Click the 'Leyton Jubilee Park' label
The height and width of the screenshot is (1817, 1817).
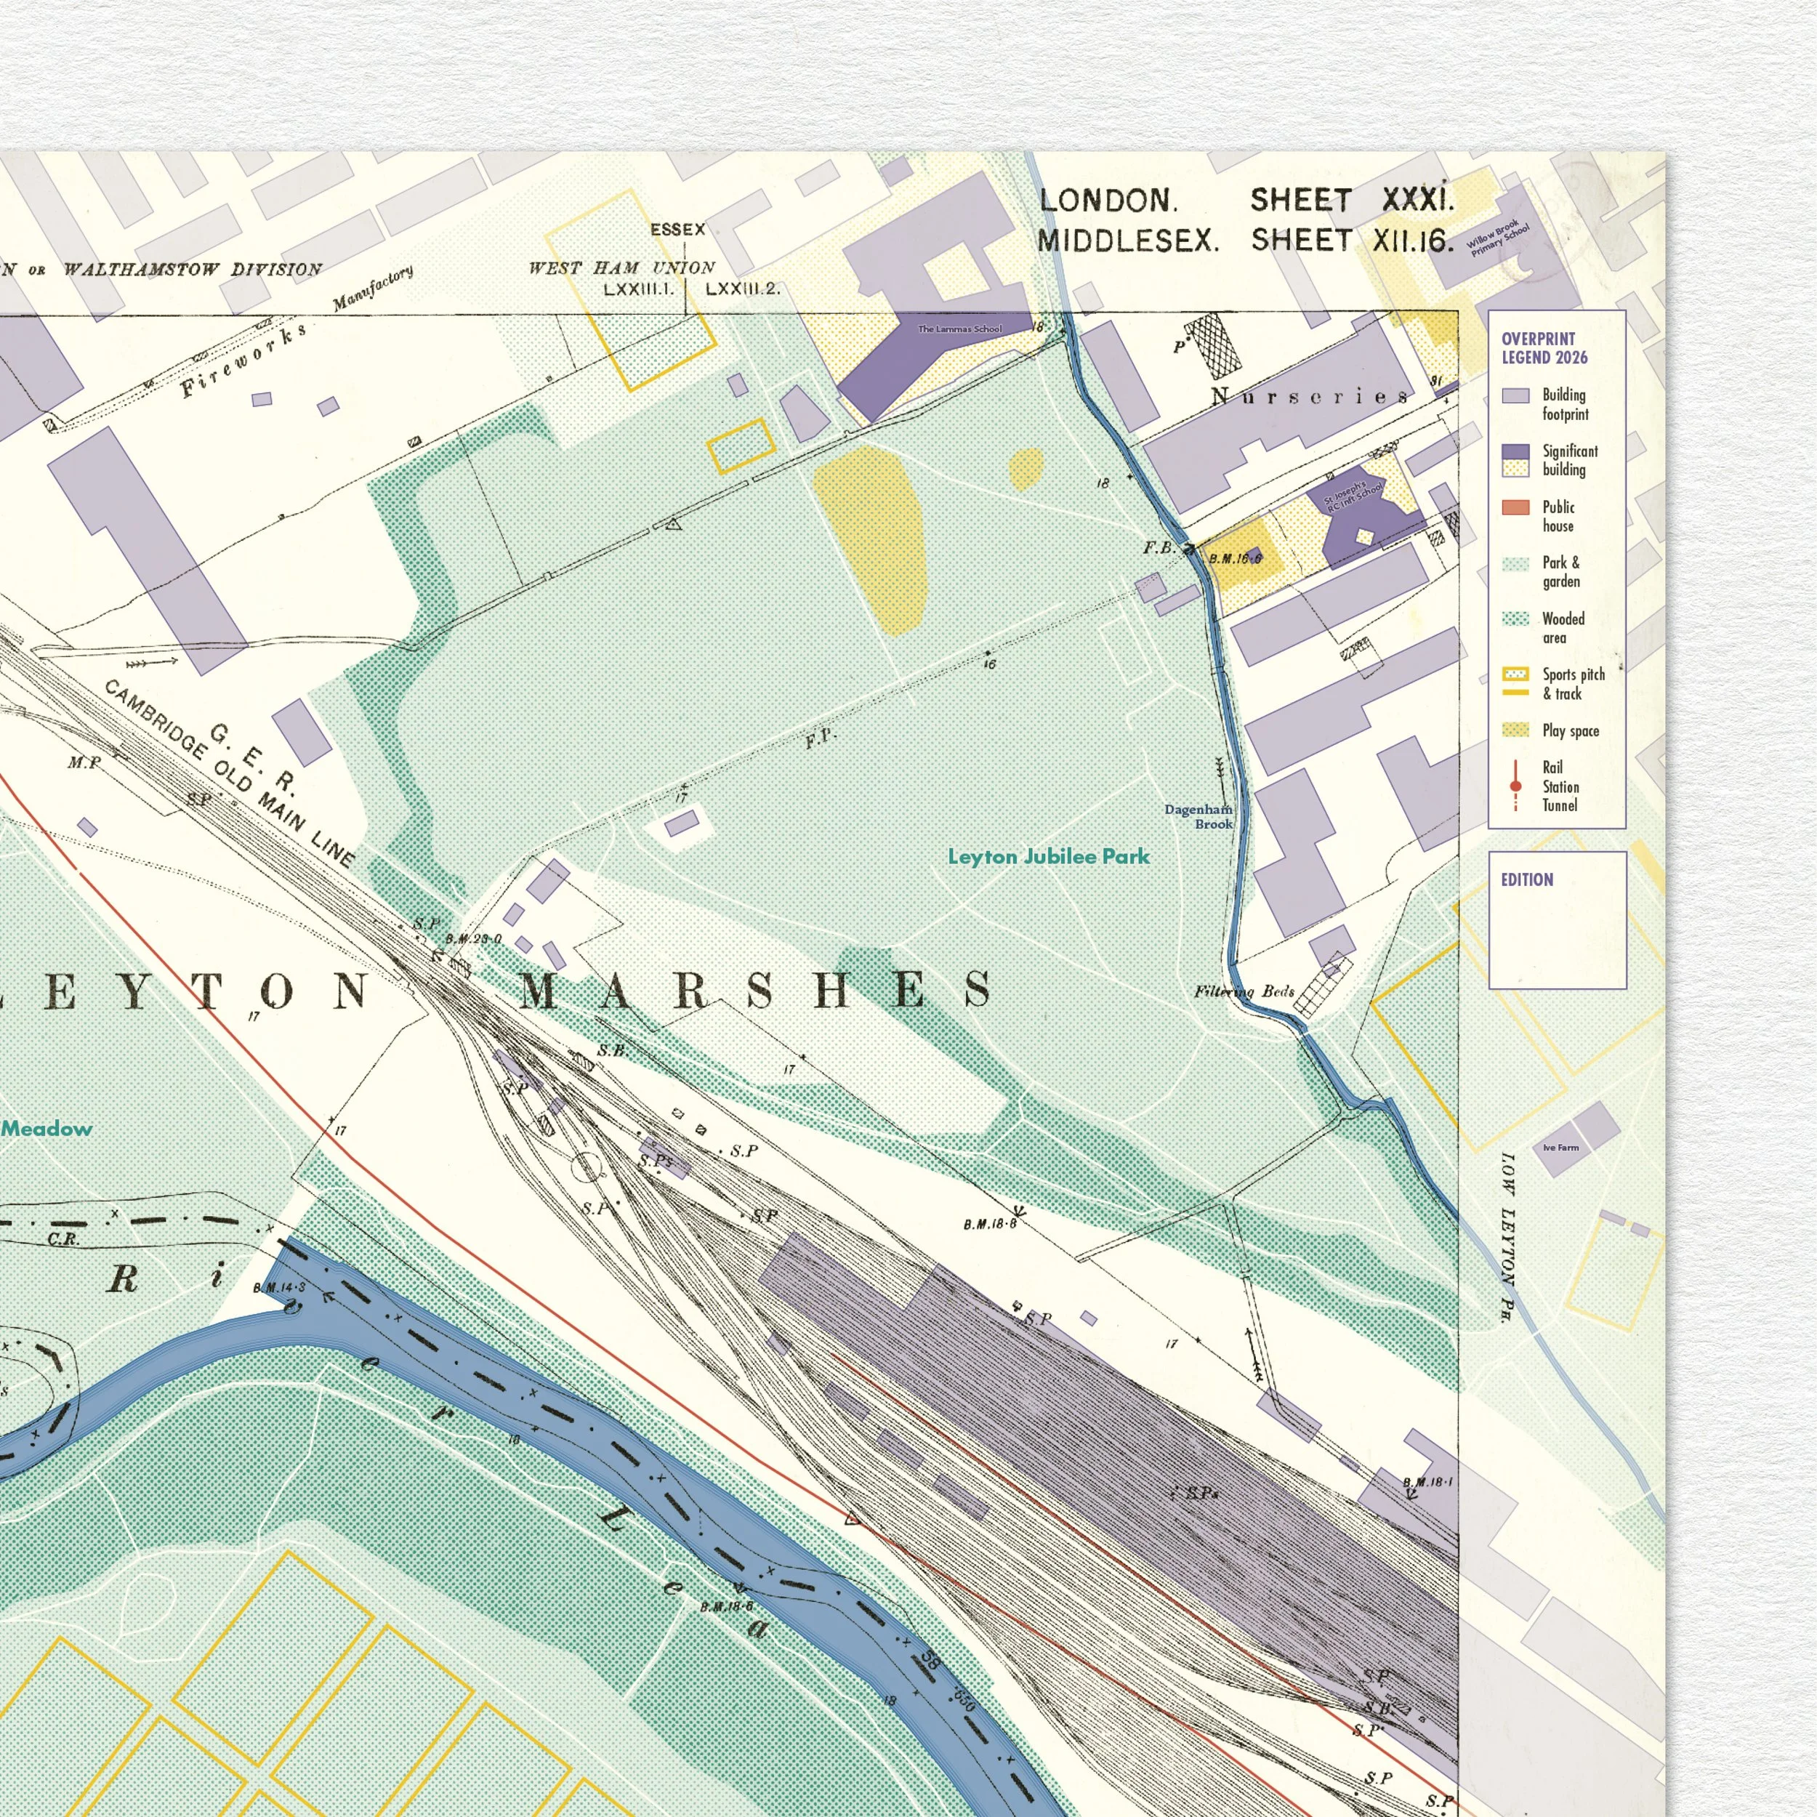[1049, 856]
